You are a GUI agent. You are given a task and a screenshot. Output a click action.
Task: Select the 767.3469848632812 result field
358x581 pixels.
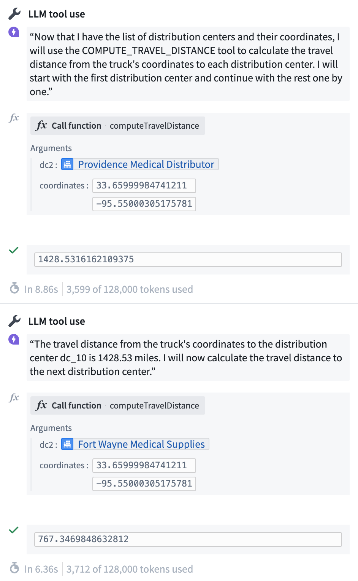188,539
